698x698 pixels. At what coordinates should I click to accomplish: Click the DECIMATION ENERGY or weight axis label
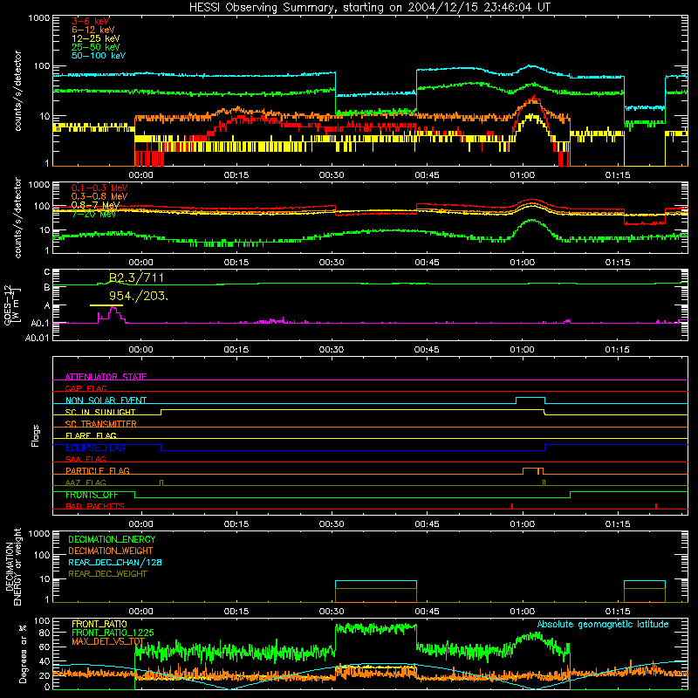pos(13,566)
